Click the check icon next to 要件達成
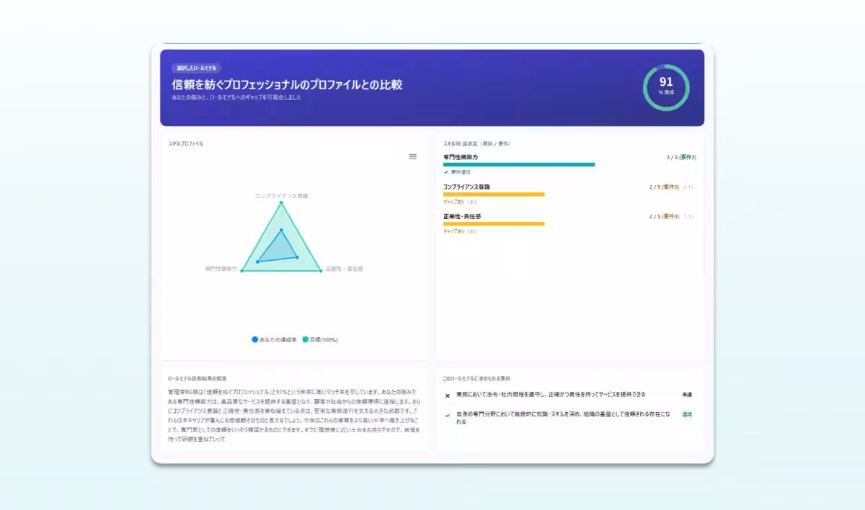865x510 pixels. click(446, 172)
